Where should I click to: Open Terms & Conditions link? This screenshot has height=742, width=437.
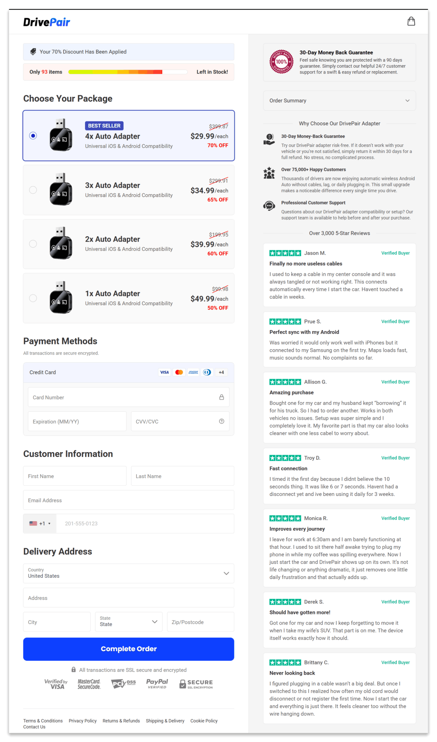(43, 721)
